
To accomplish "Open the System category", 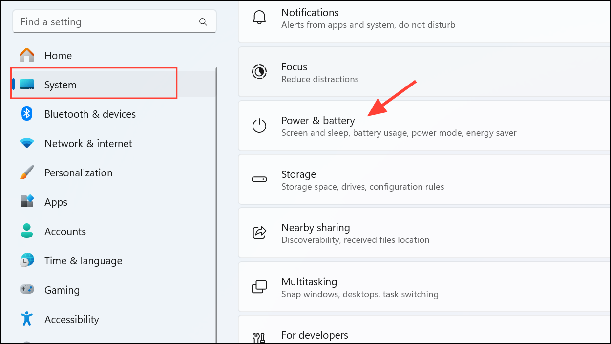I will pos(60,85).
